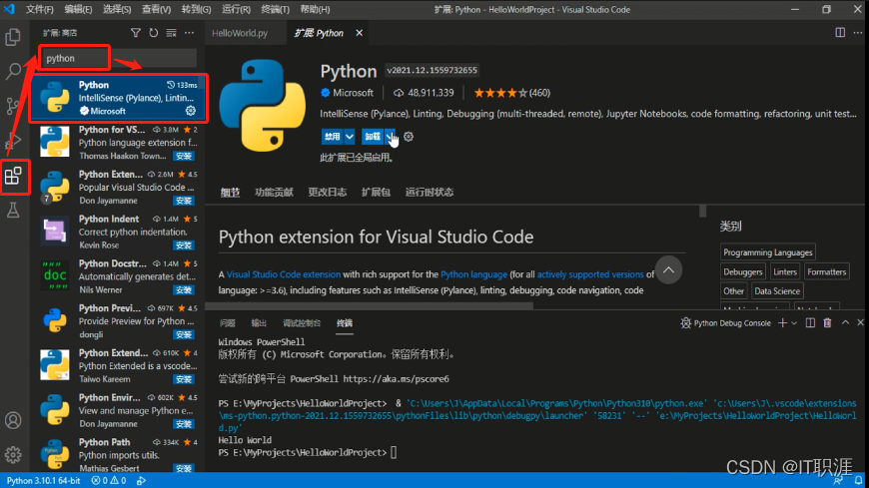
Task: Open editor more actions ellipsis
Action: 858,32
